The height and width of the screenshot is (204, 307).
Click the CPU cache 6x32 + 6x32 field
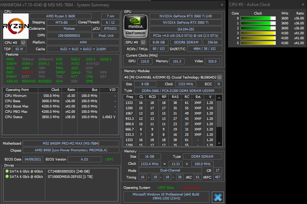[x=83, y=49]
